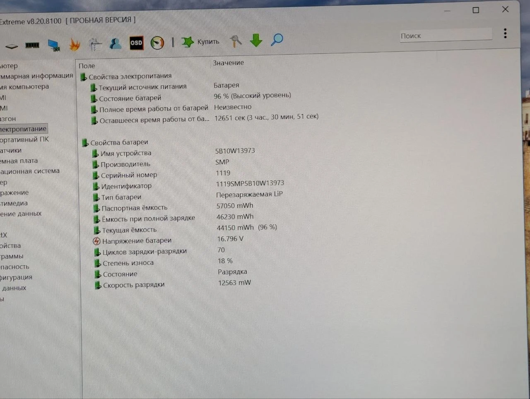The height and width of the screenshot is (399, 530).
Task: Open preferences via the hammer tools icon
Action: pyautogui.click(x=236, y=41)
